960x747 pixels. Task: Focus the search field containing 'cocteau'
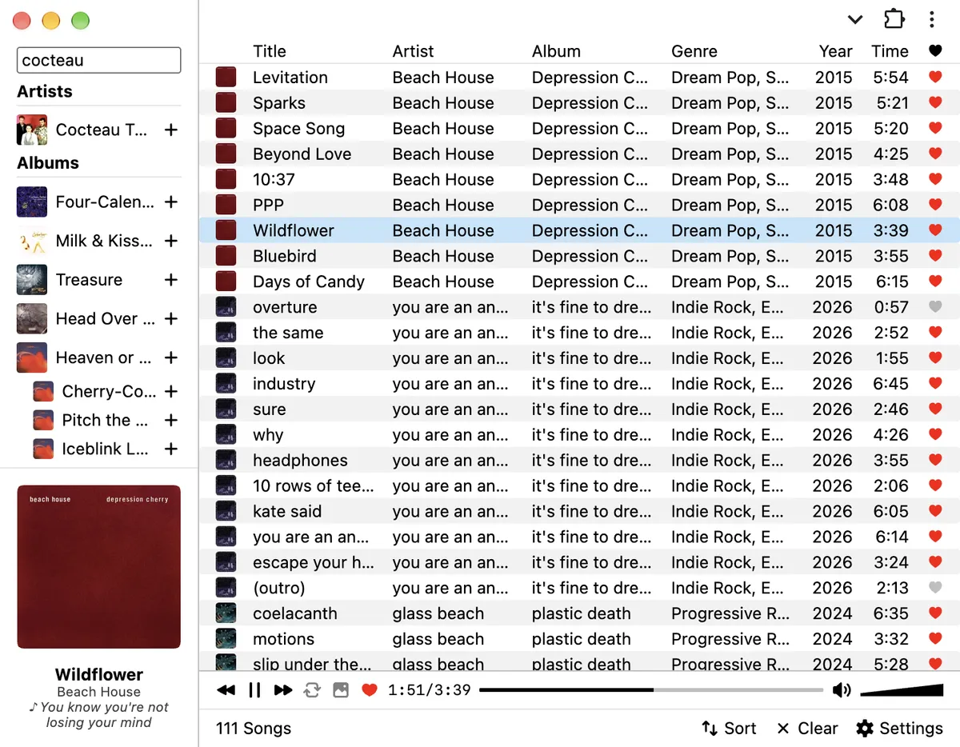pos(99,60)
